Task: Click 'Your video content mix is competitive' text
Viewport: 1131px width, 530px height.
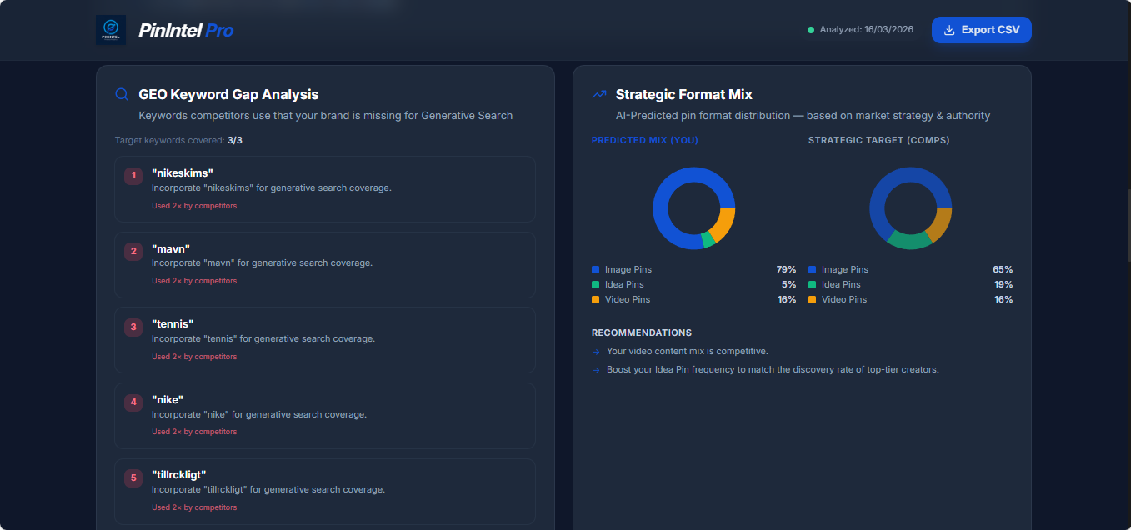Action: coord(688,352)
